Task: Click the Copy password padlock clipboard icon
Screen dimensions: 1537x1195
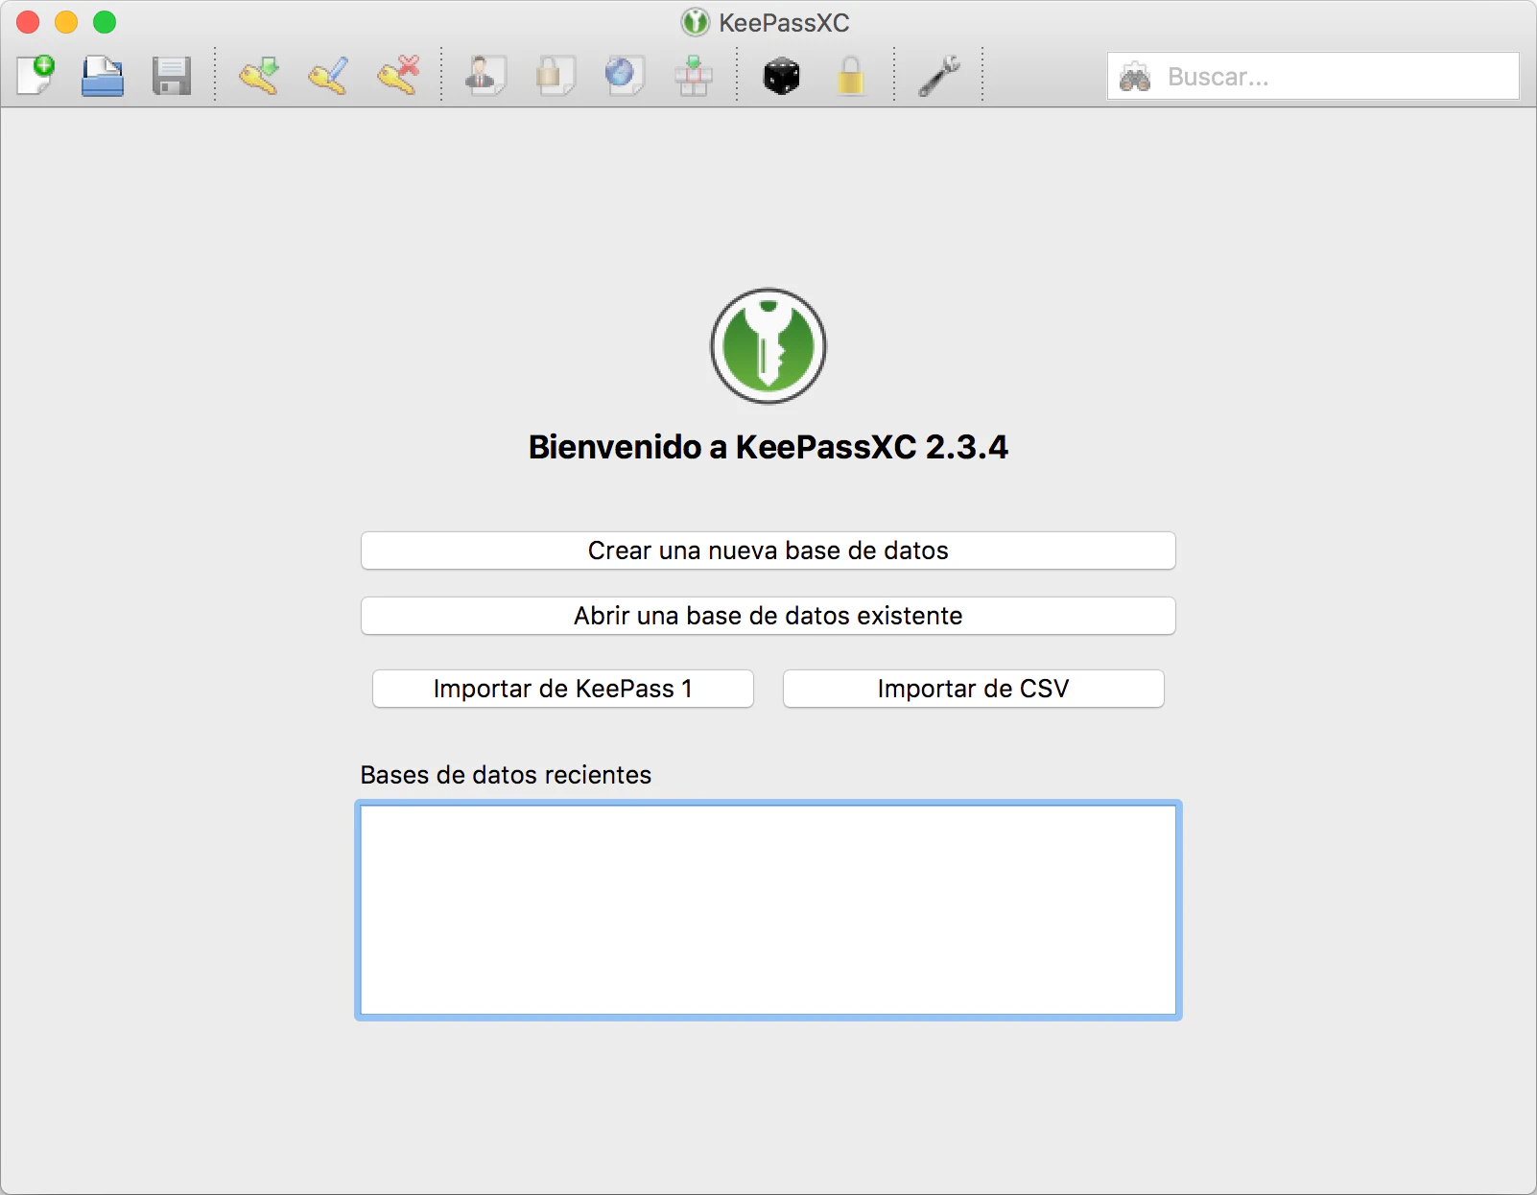Action: [555, 76]
